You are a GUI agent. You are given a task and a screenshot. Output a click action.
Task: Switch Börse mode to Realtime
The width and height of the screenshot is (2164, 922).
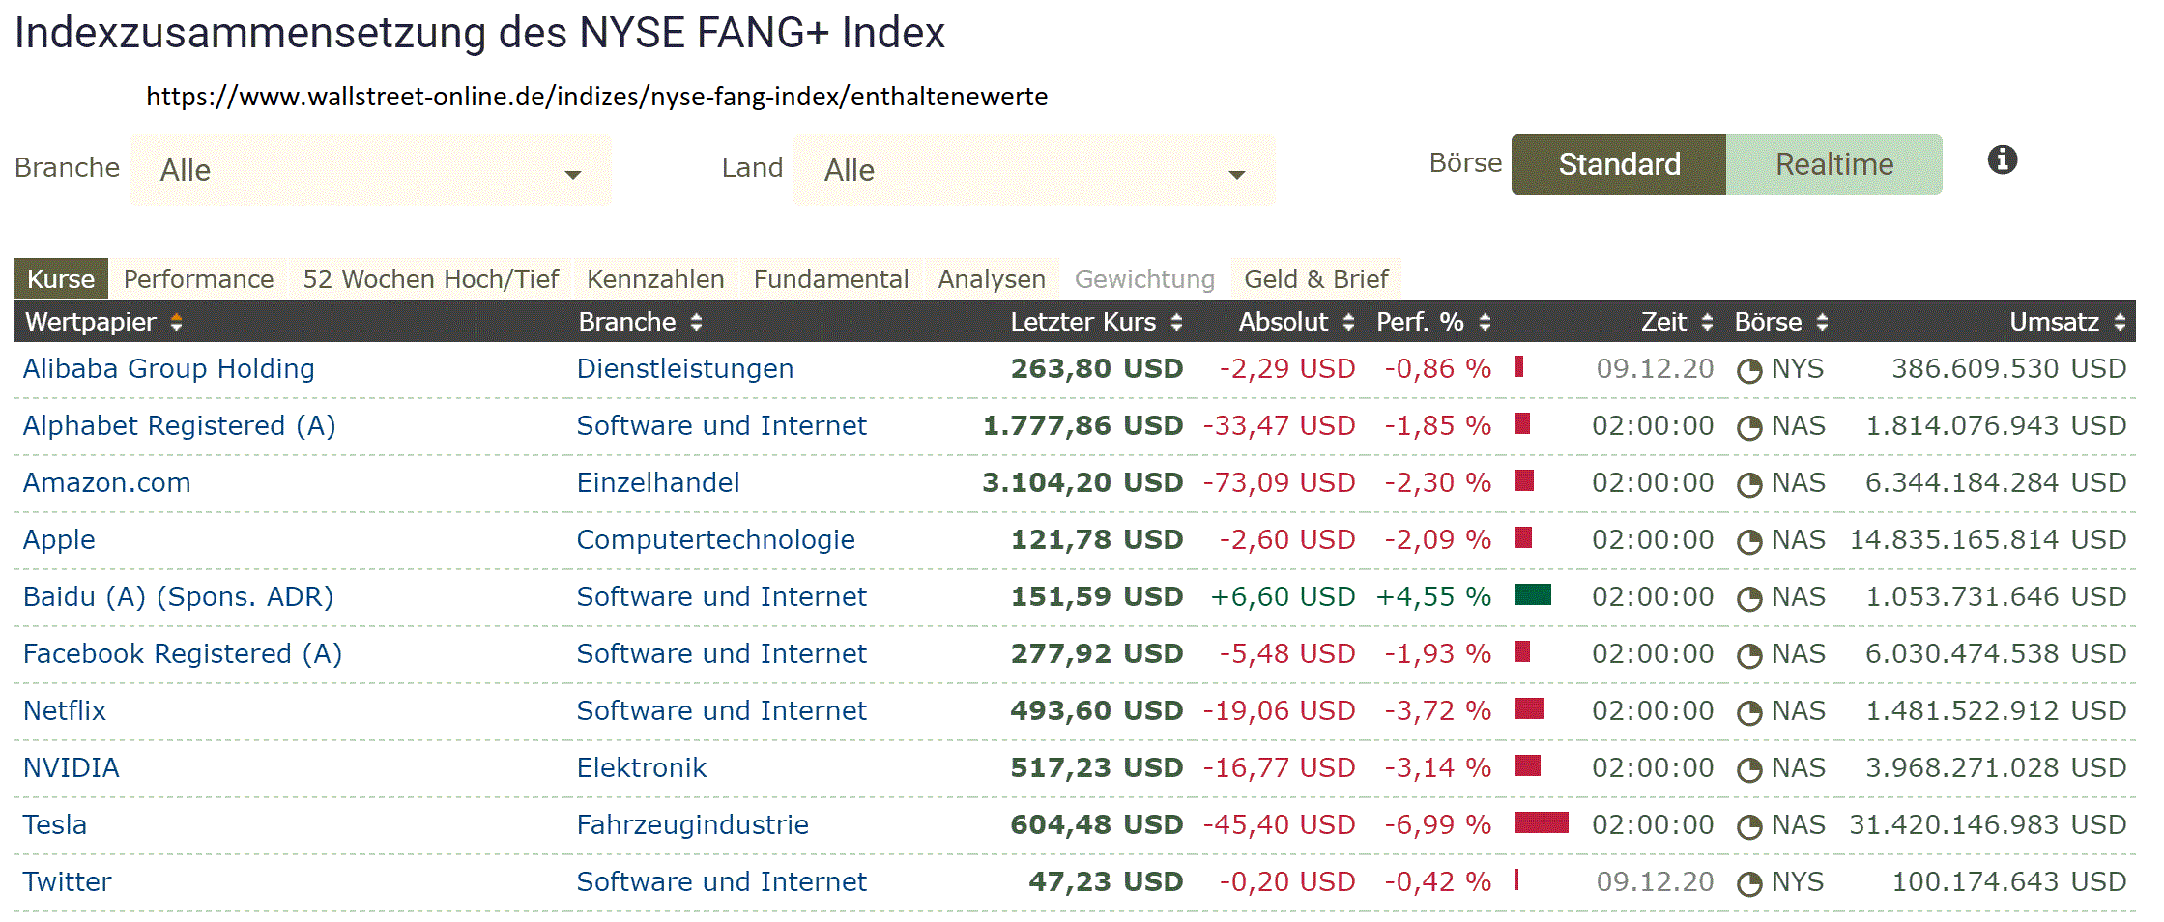1833,165
